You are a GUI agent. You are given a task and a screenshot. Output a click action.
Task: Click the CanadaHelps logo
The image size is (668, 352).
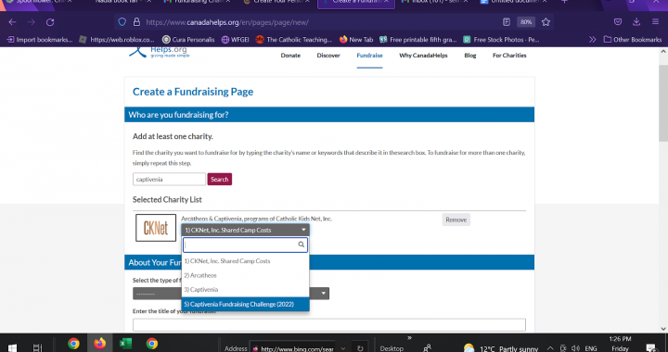pos(160,53)
